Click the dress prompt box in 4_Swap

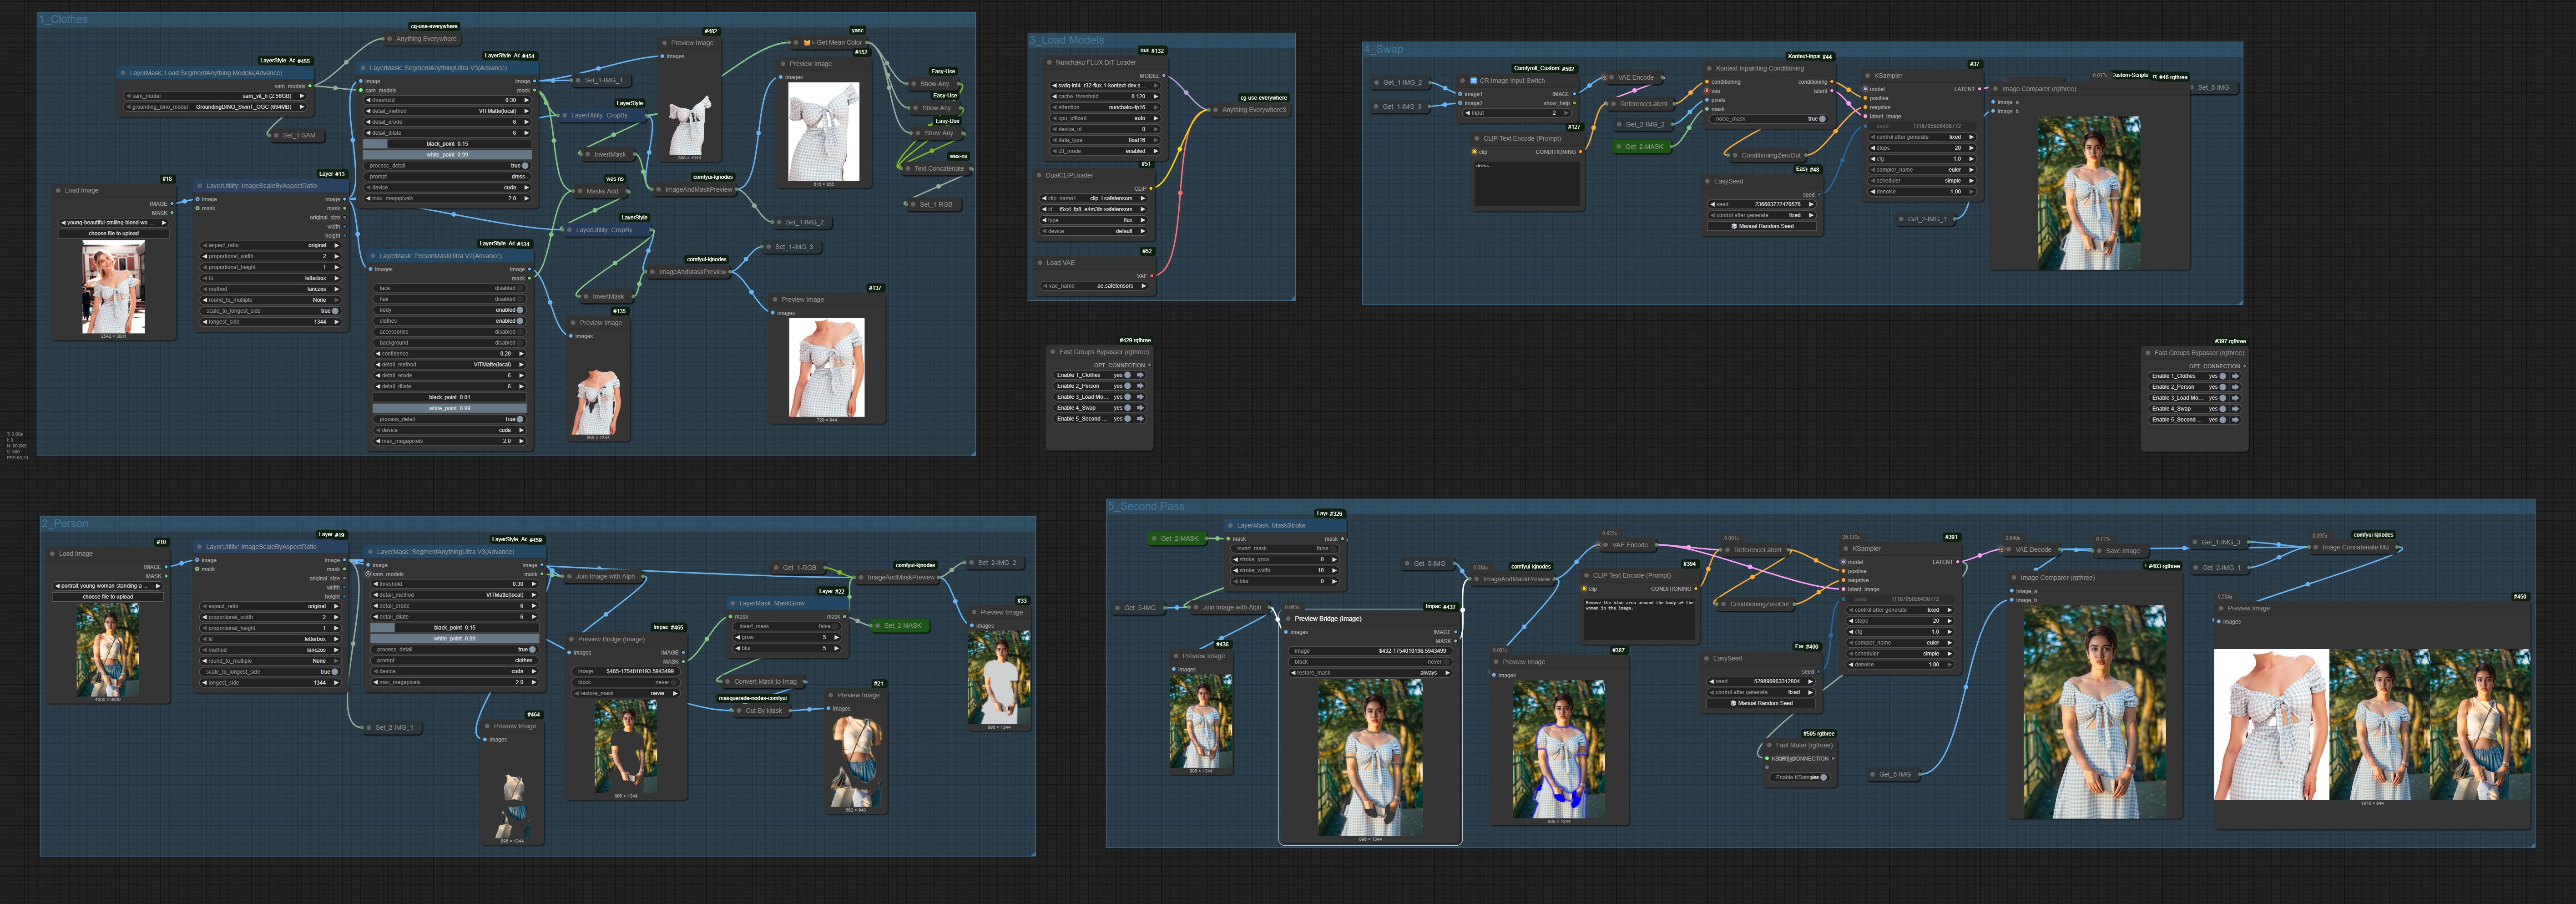click(x=1526, y=184)
